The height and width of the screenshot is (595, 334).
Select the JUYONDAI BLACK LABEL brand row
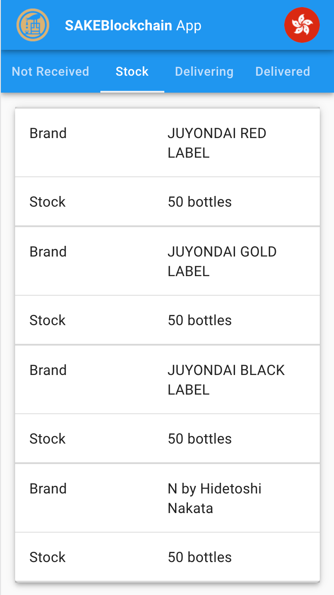pos(167,379)
